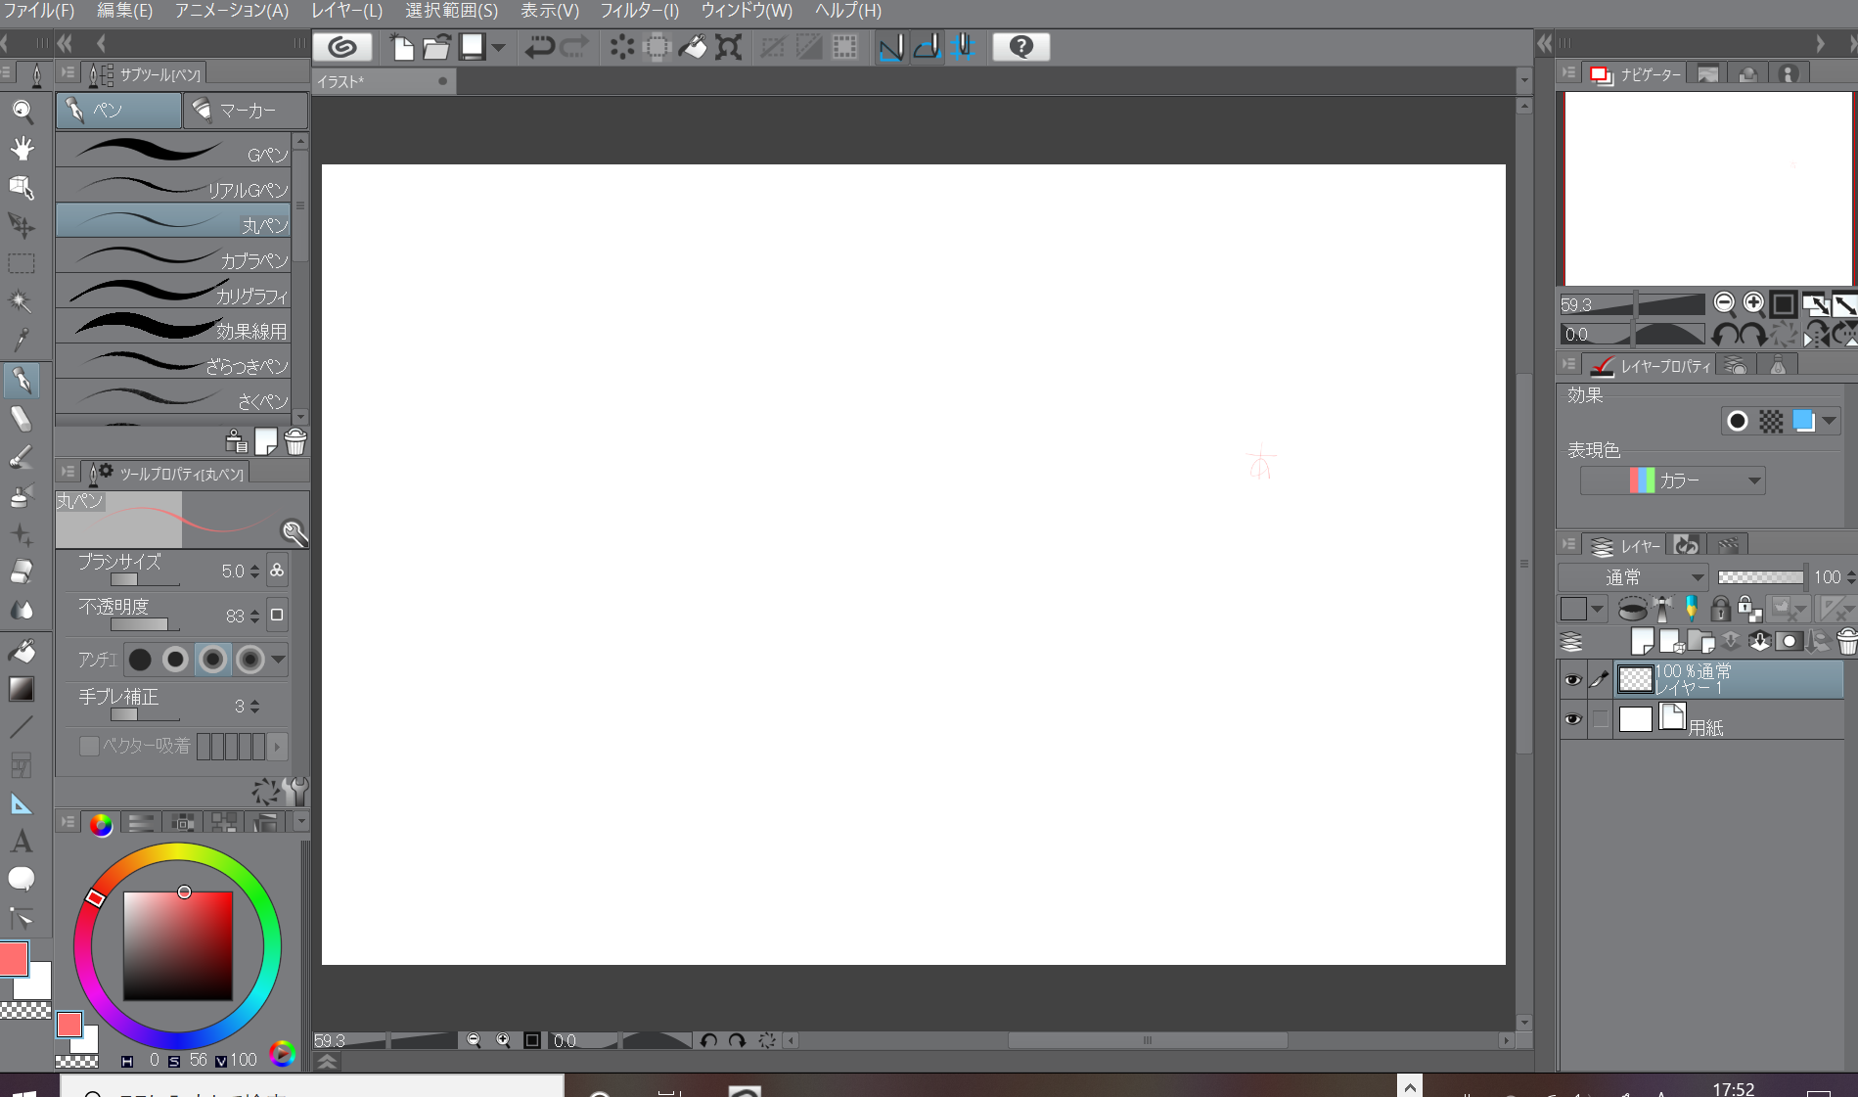1858x1097 pixels.
Task: Open the Clip Studio launcher icon
Action: [342, 47]
